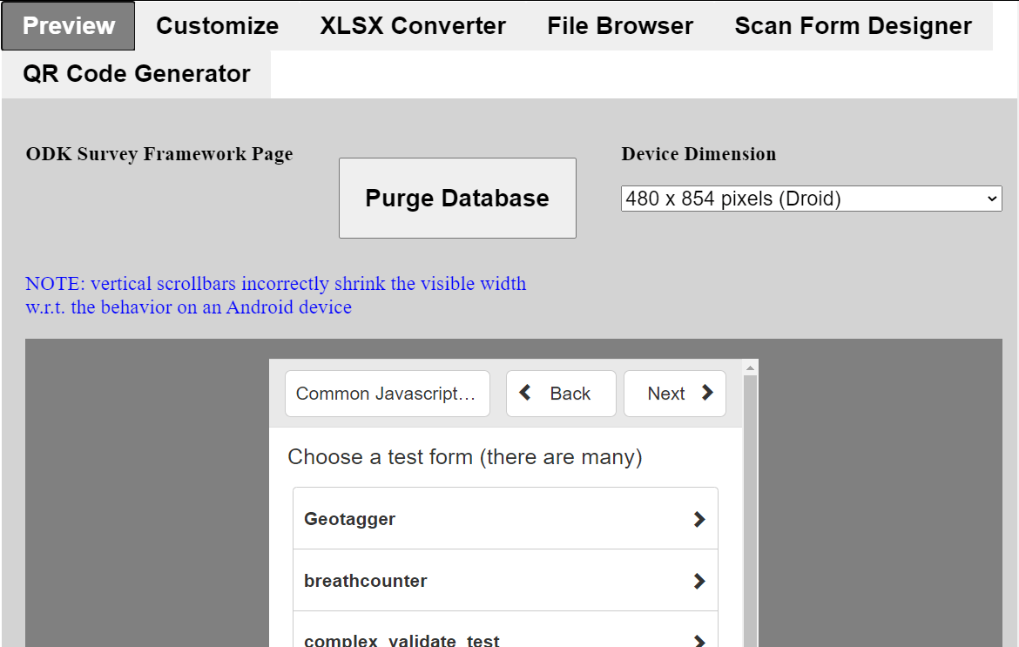This screenshot has width=1019, height=647.
Task: Open the complex_validate_test form
Action: point(506,629)
